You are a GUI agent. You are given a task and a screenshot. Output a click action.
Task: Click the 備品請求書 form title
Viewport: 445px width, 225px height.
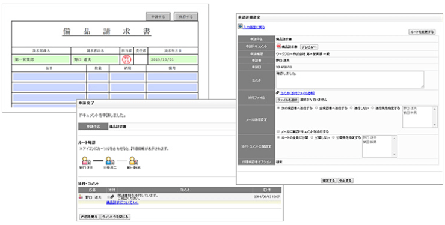coord(107,32)
